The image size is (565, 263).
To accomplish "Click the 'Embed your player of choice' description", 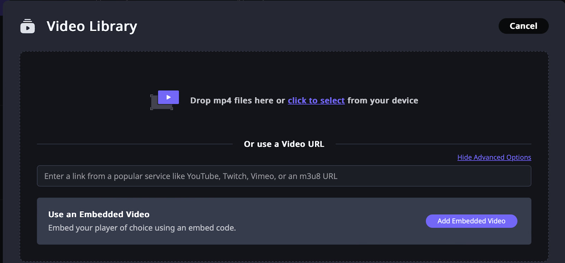I will [142, 228].
